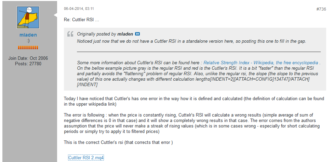Click the line 'This is the correct Cuttler's rsi'
The image size is (333, 162).
click(x=118, y=142)
